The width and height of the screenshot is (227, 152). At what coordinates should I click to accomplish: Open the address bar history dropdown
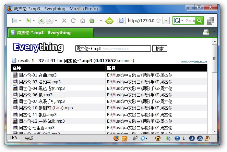point(166,20)
